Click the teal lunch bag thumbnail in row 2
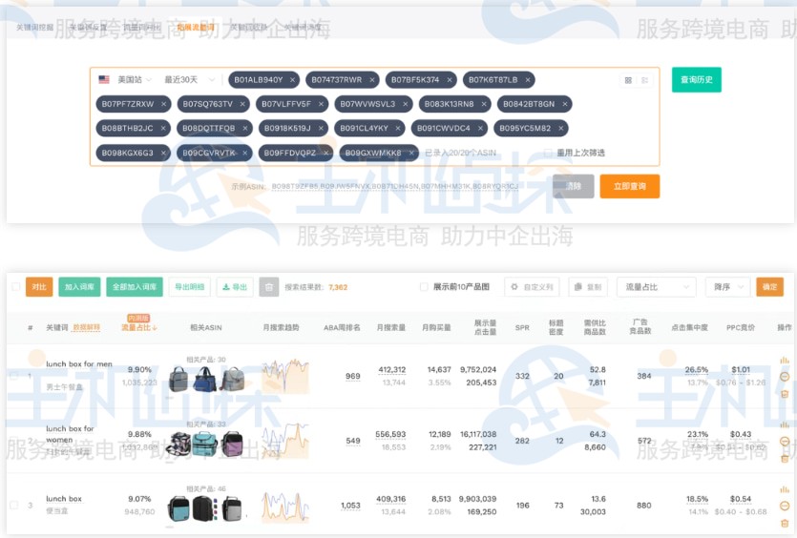The height and width of the screenshot is (538, 797). [204, 444]
